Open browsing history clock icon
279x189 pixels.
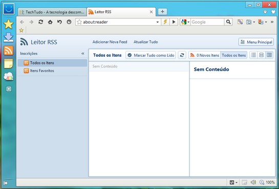69,22
